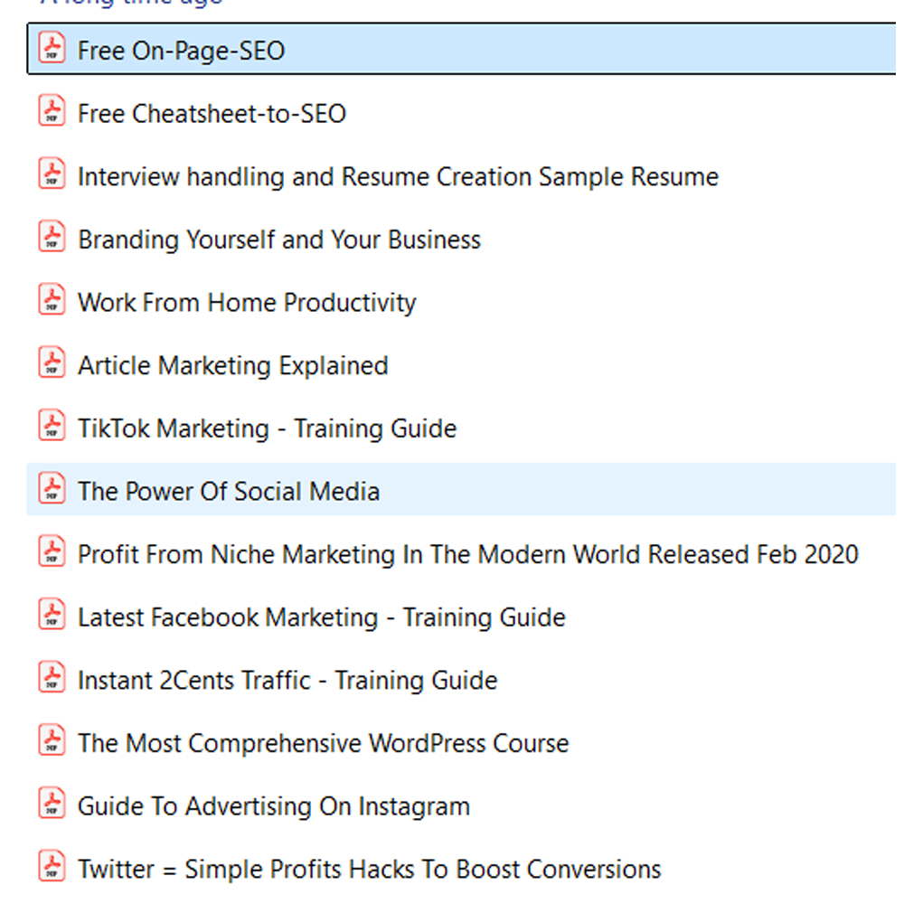Select Twitter = Simple Profits Hacks file name

pos(369,870)
